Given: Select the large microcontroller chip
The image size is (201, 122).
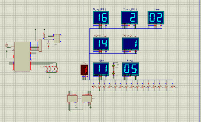Looking at the screenshot, I should (22, 57).
